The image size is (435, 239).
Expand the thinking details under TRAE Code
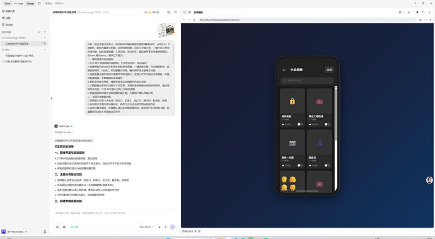[x=64, y=132]
